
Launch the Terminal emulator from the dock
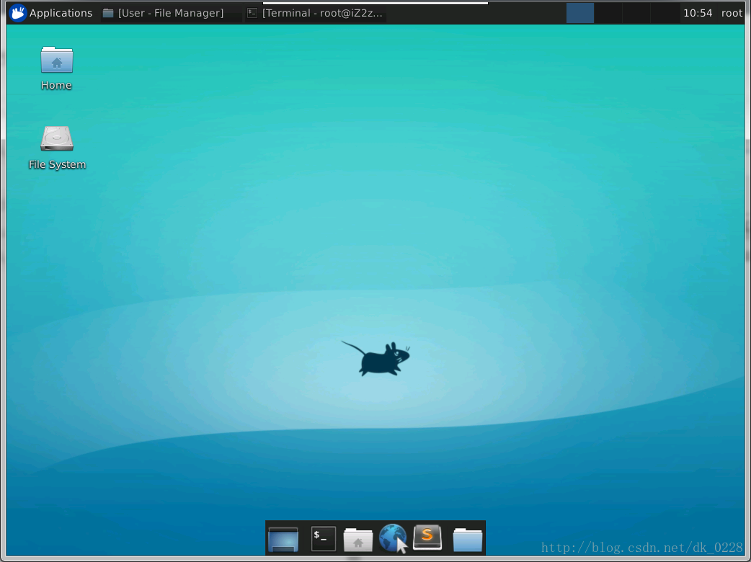pos(324,538)
